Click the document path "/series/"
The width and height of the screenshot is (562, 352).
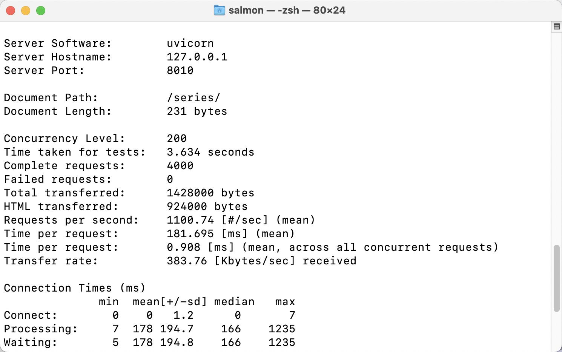[193, 98]
